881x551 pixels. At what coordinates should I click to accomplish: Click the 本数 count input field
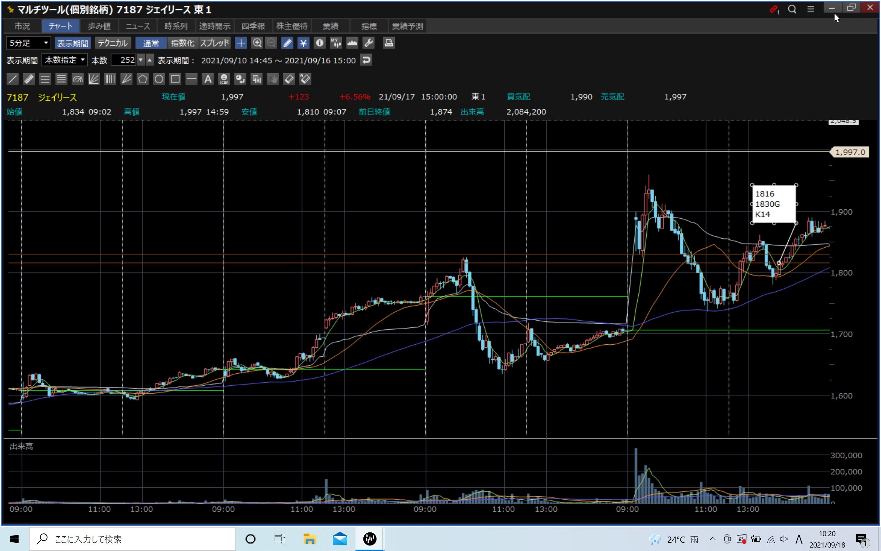(x=123, y=60)
